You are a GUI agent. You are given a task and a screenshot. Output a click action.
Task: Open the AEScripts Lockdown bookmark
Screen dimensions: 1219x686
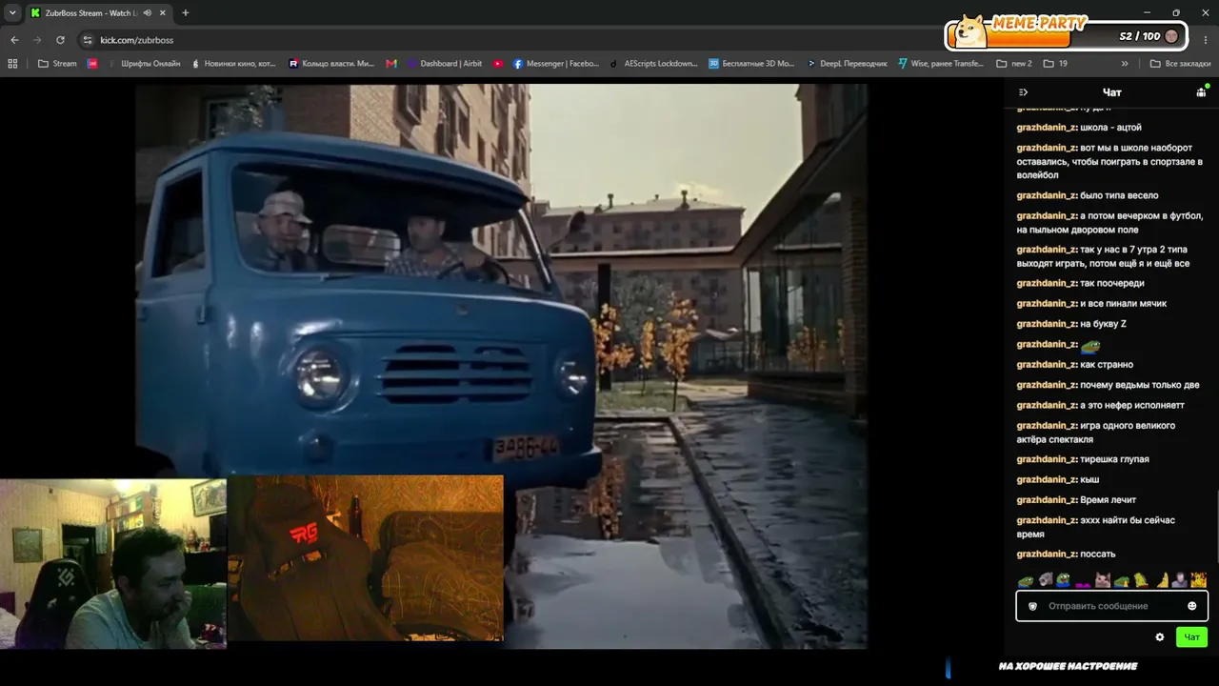653,64
